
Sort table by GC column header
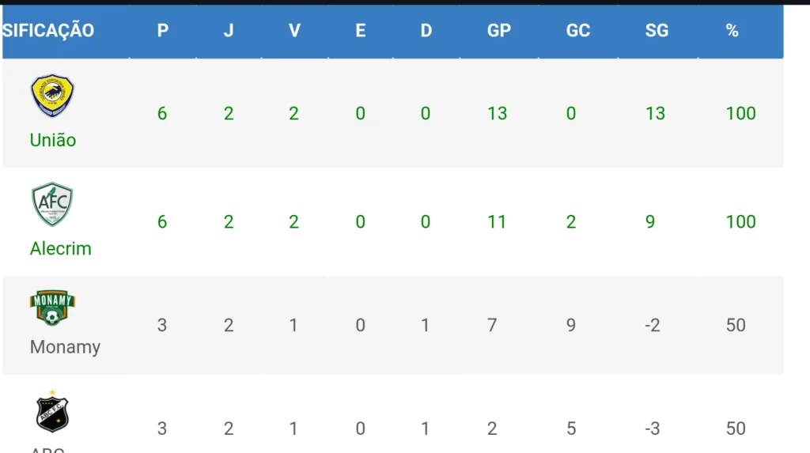tap(578, 31)
